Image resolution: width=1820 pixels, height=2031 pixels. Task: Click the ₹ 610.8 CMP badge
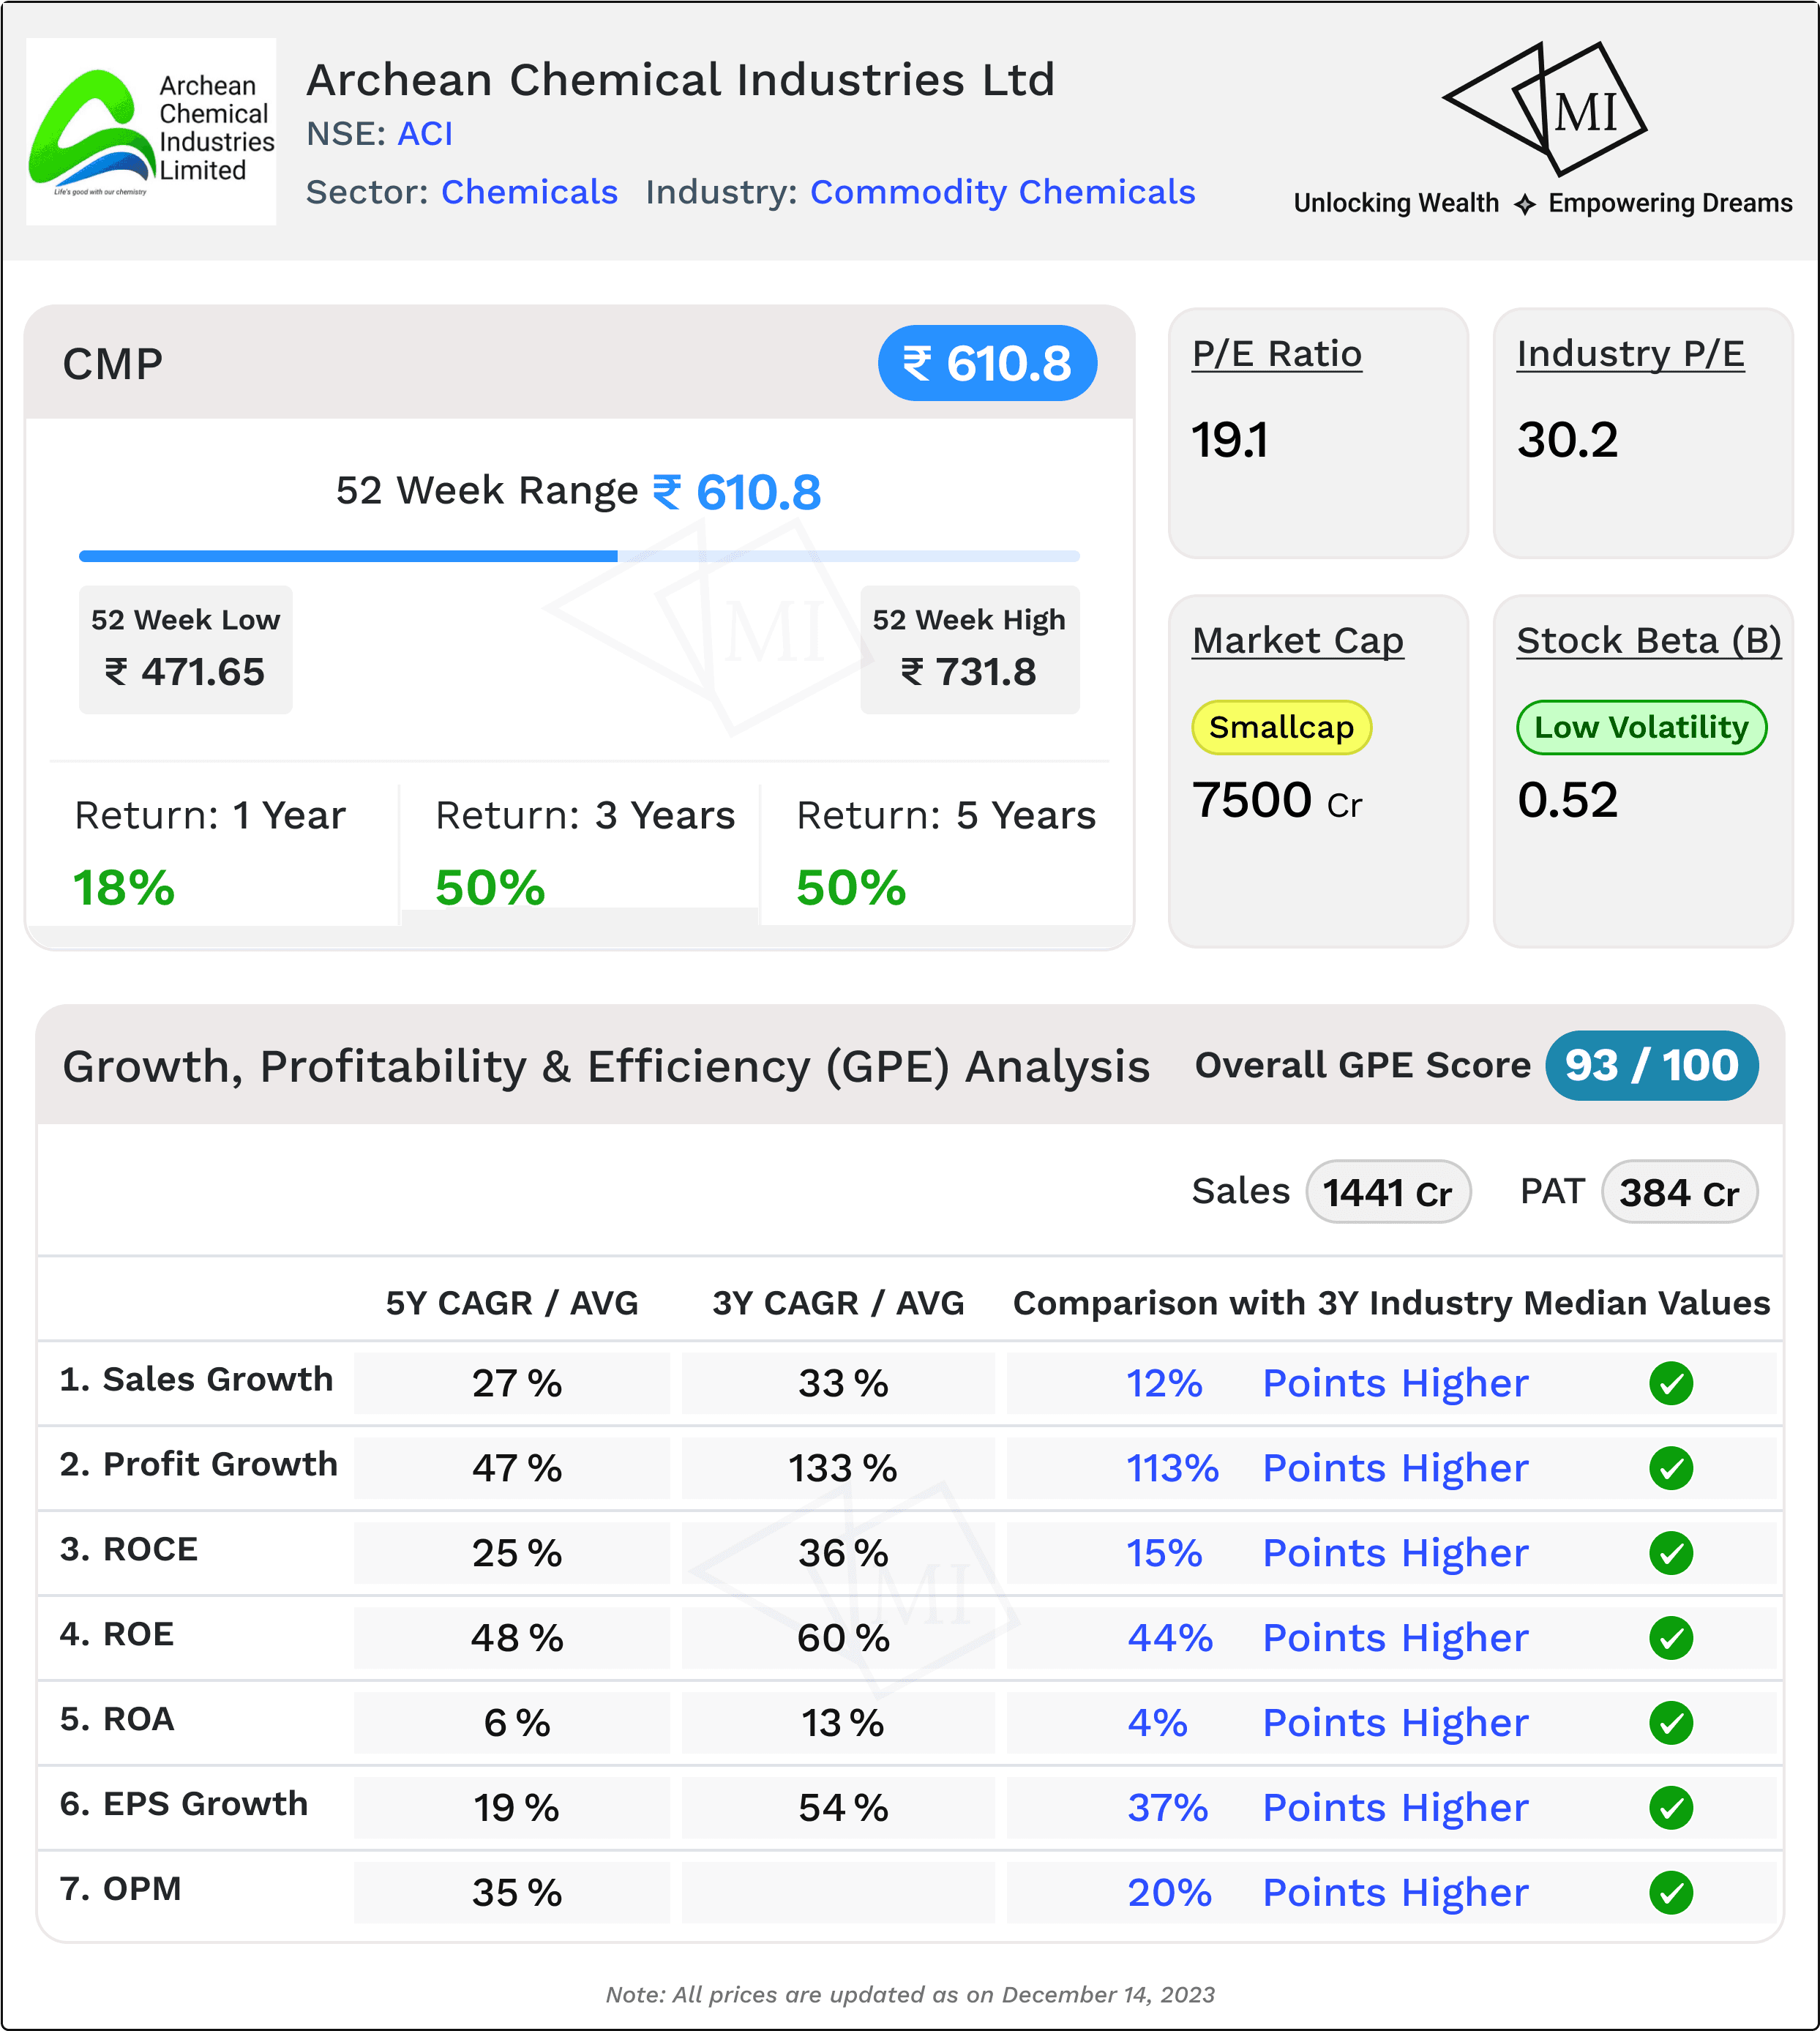987,363
